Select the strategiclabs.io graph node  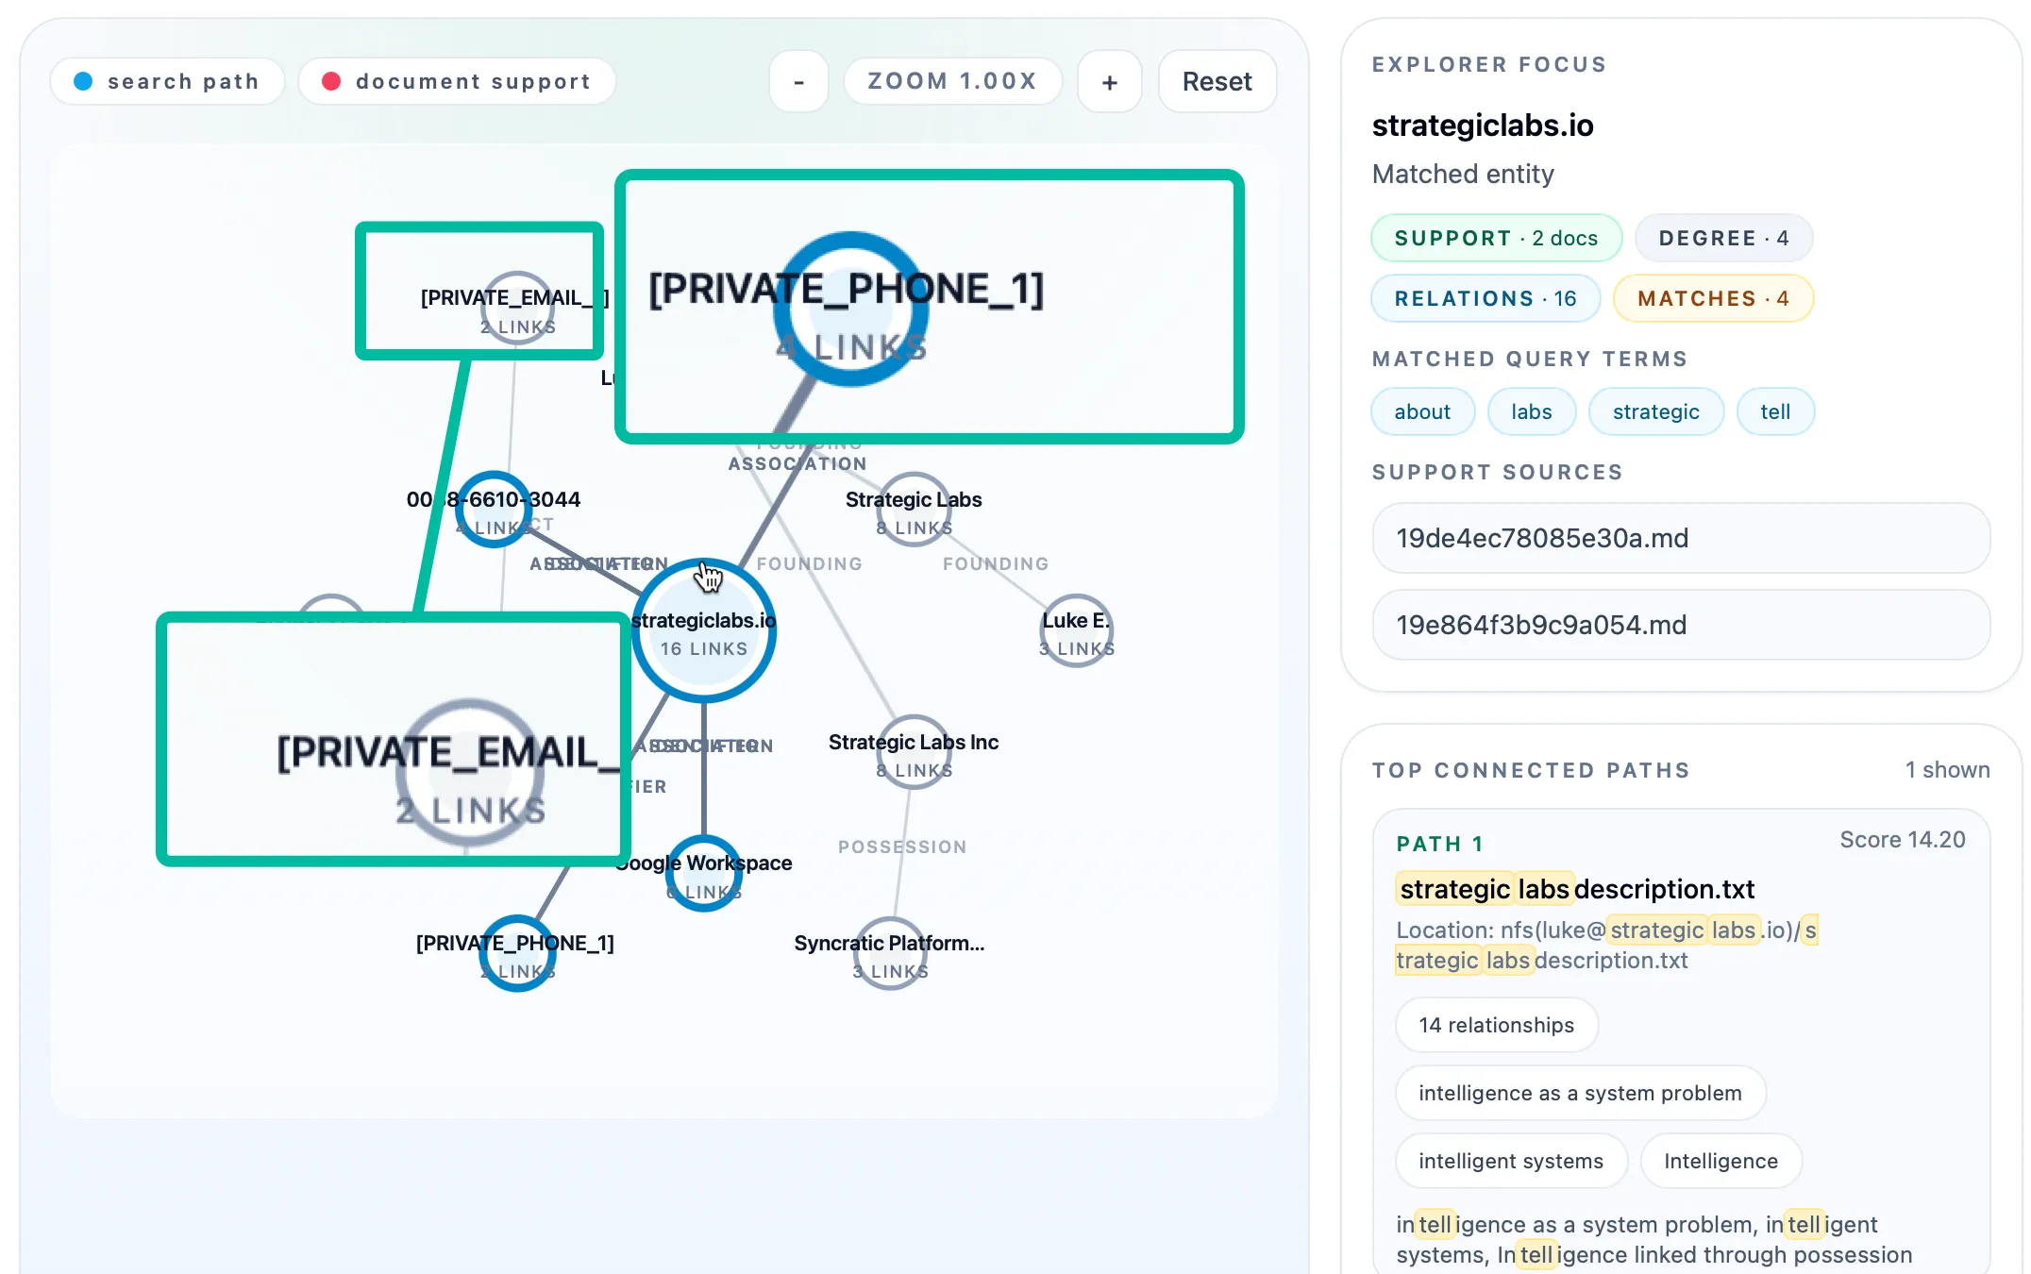704,631
